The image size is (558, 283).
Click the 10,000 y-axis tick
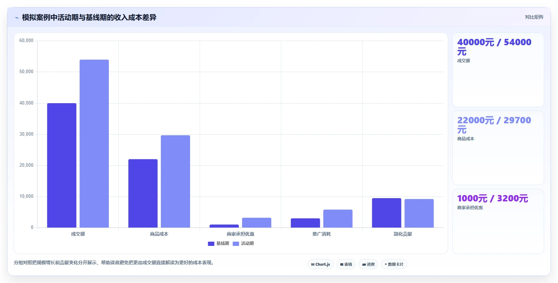(x=27, y=196)
